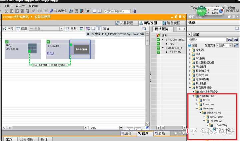
Task: Click the upload from device toolbar icon
Action: click(17, 11)
